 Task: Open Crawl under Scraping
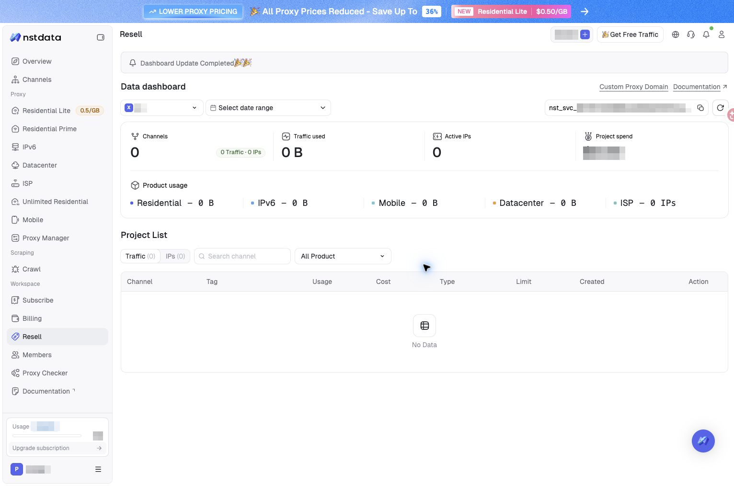coord(57,269)
